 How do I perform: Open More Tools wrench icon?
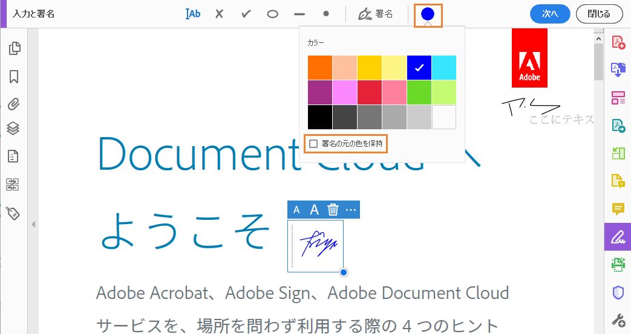(x=618, y=320)
